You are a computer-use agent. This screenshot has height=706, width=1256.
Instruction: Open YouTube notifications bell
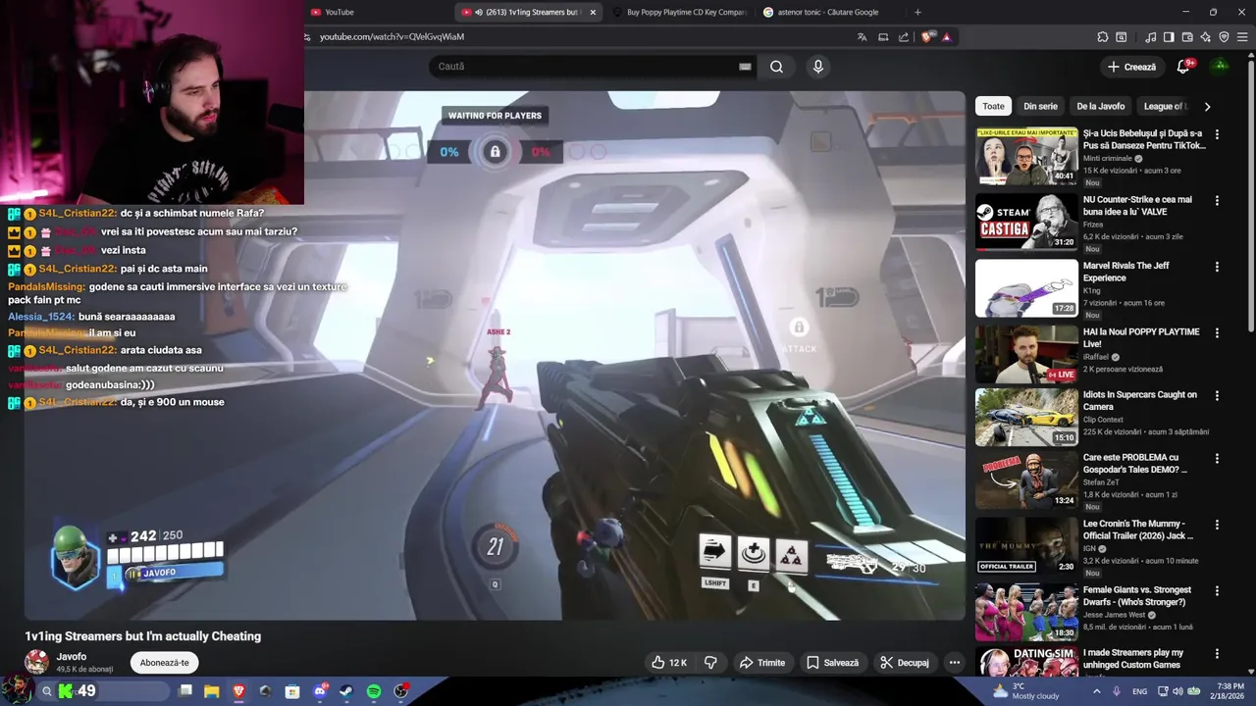pyautogui.click(x=1183, y=67)
